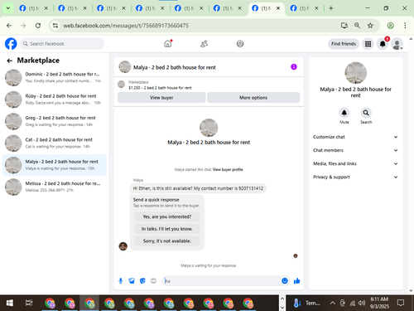
Task: Switch to the second Facebook browser tab
Action: [x=69, y=8]
